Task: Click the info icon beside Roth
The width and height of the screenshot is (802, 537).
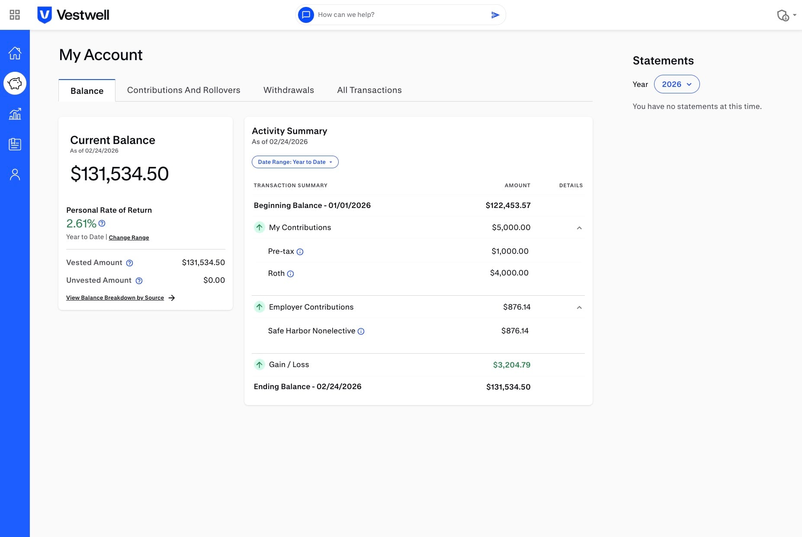Action: [x=291, y=274]
